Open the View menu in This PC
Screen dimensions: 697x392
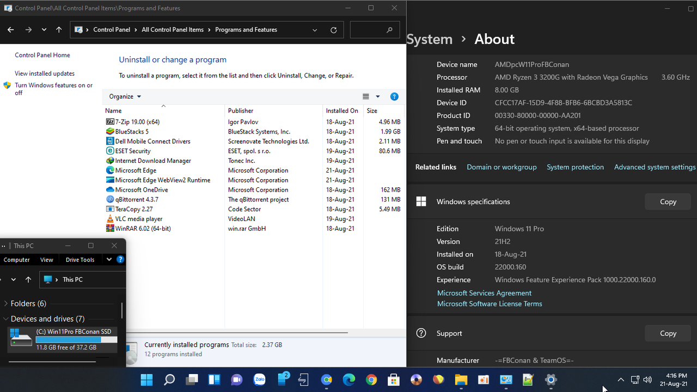46,260
